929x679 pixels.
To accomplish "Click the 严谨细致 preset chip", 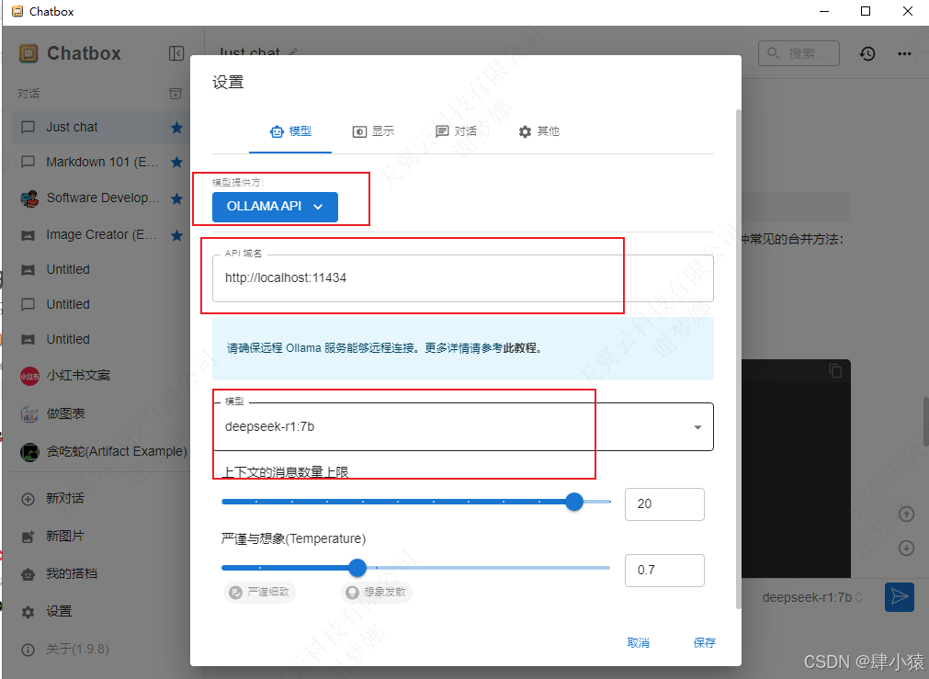I will point(259,592).
